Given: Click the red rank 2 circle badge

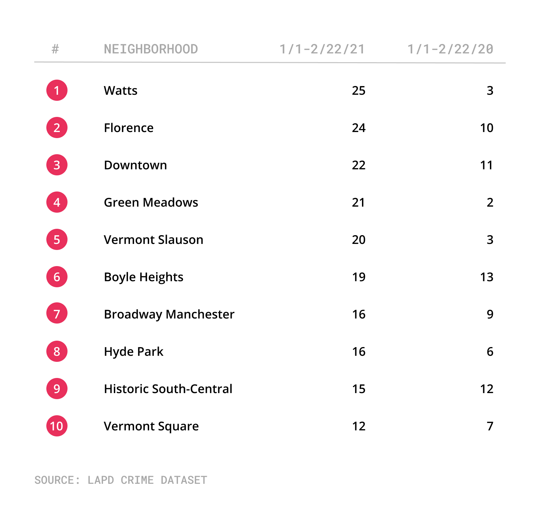Looking at the screenshot, I should 57,127.
